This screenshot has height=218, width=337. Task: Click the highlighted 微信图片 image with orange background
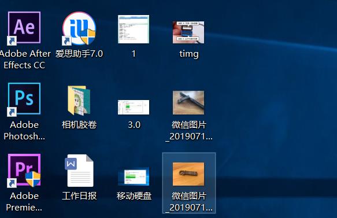(x=188, y=174)
